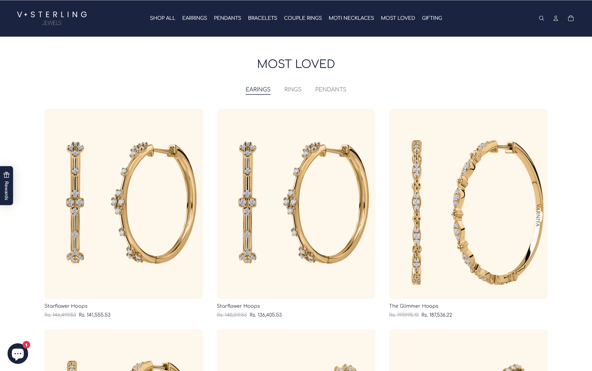592x371 pixels.
Task: Visit the GIFTING navigation link
Action: click(432, 18)
